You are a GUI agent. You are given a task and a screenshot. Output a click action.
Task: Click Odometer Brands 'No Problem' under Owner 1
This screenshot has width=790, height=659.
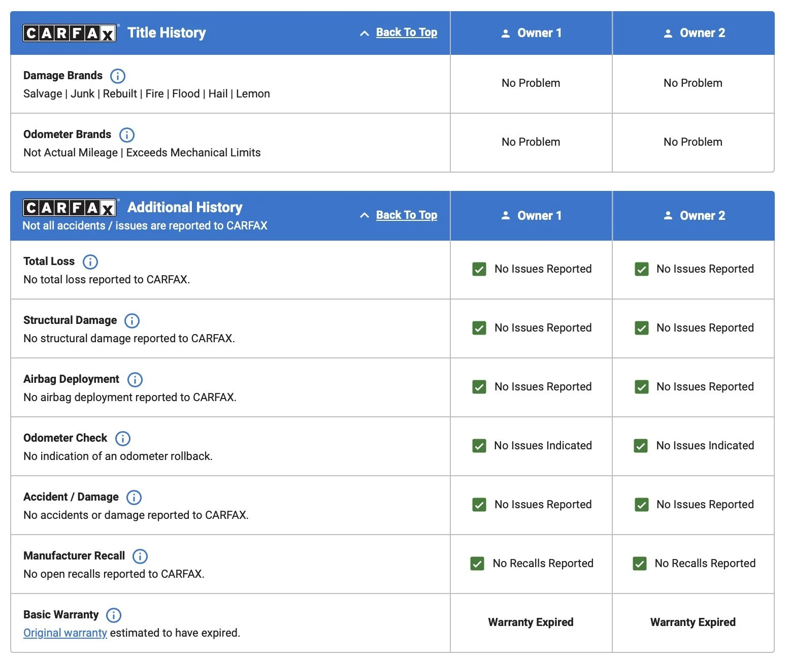click(531, 142)
